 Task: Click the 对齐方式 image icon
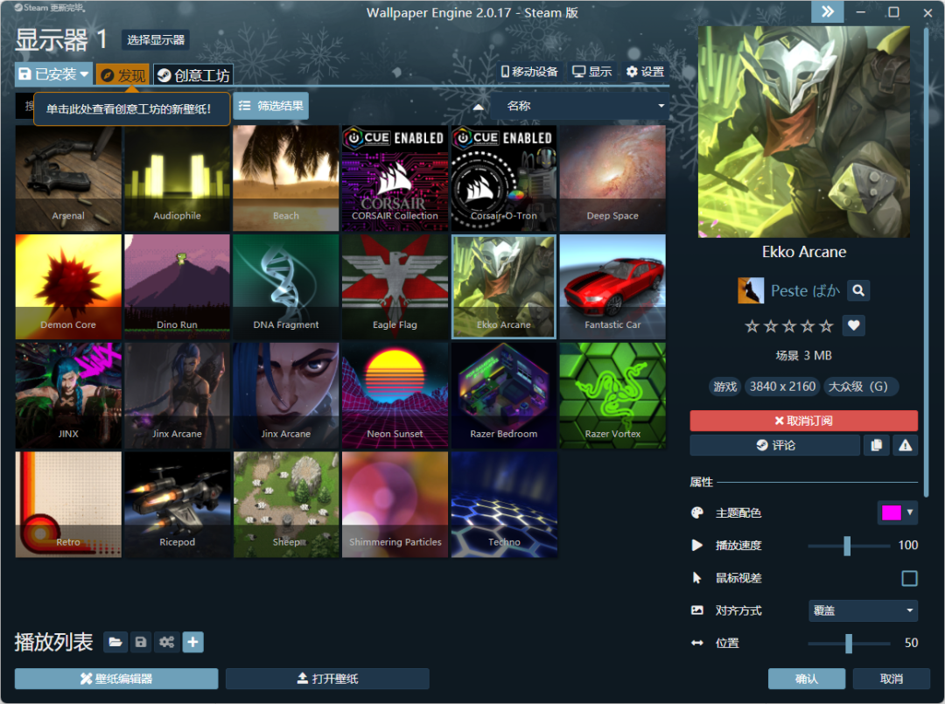click(697, 610)
